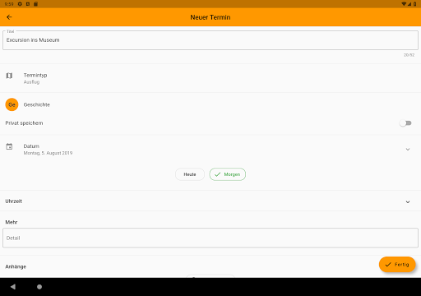The height and width of the screenshot is (296, 421).
Task: Select the calendar icon next to Datum
Action: point(9,146)
